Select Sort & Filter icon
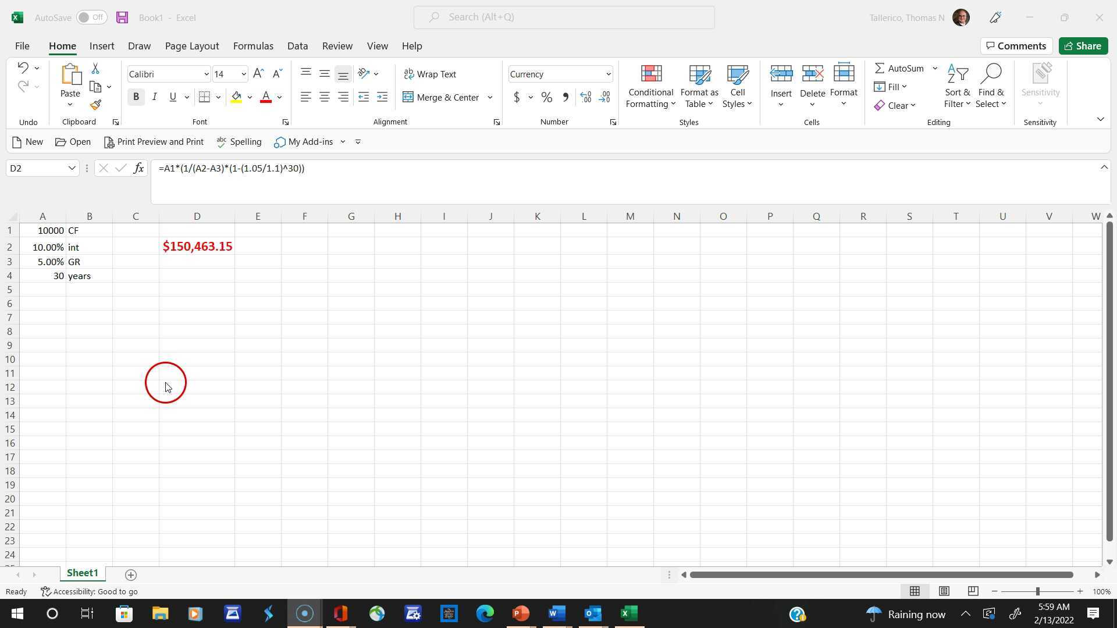Image resolution: width=1117 pixels, height=628 pixels. [957, 86]
